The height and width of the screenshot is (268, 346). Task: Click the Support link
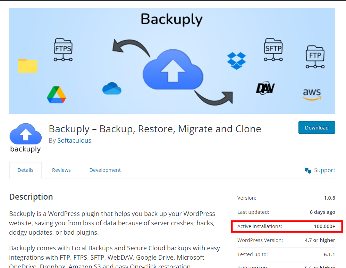324,170
